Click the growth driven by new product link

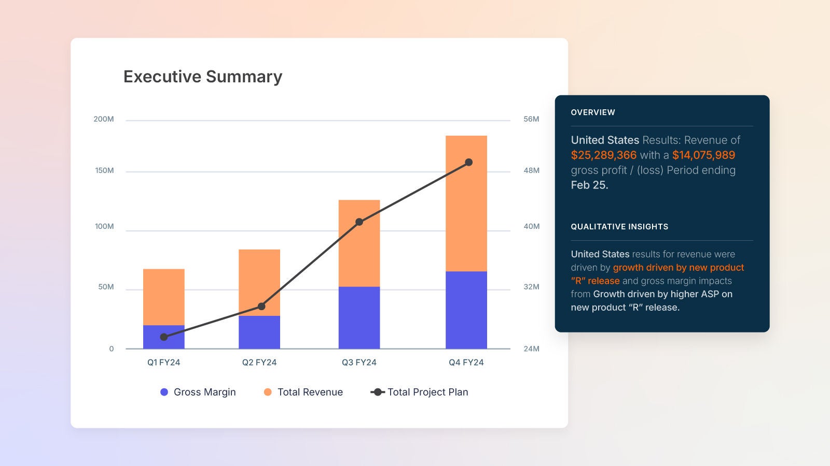[x=678, y=268]
